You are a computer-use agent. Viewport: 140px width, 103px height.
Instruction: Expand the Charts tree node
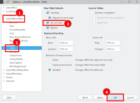click(x=4, y=77)
